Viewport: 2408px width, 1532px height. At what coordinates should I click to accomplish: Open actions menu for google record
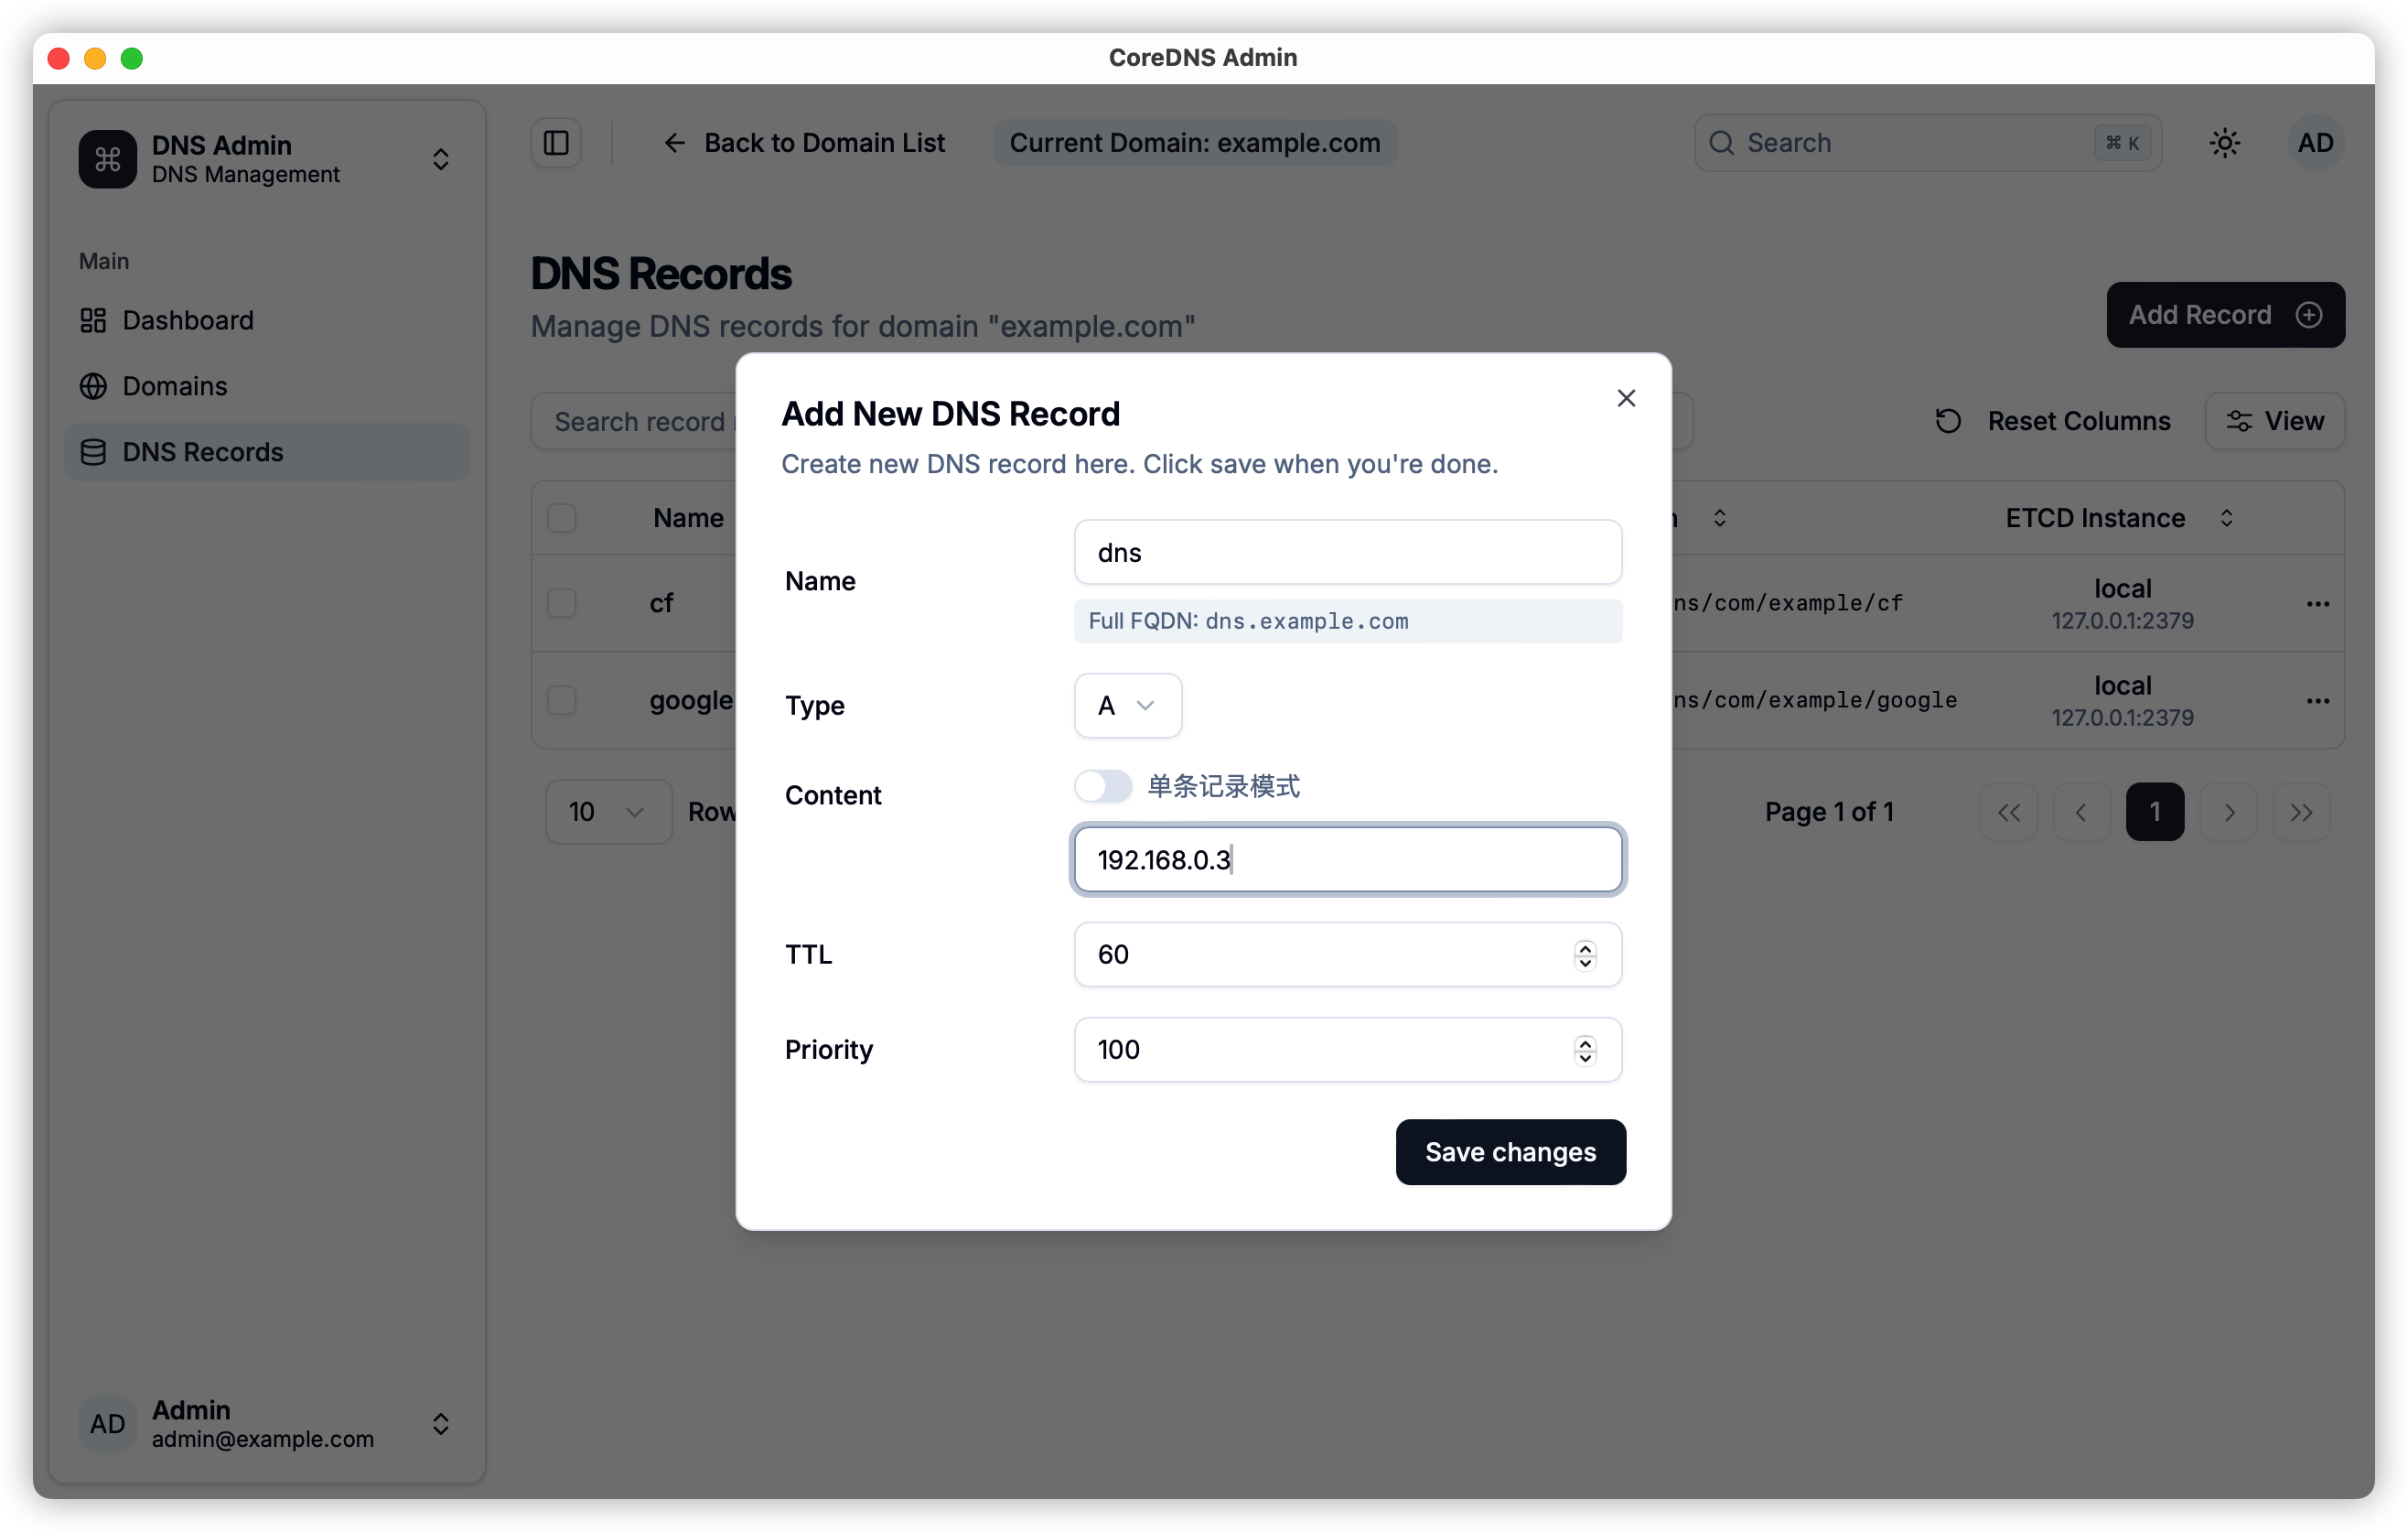pos(2317,701)
